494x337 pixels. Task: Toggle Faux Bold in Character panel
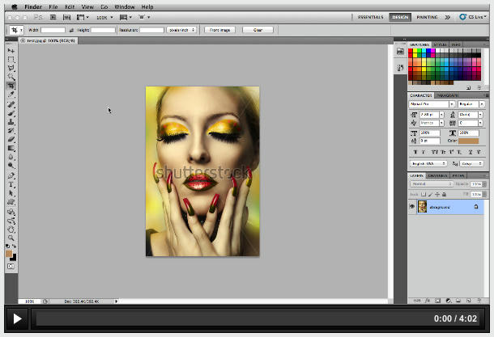click(415, 152)
